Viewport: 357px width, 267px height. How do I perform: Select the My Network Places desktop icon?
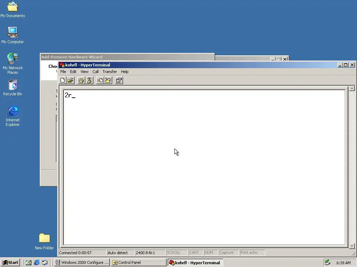(13, 64)
